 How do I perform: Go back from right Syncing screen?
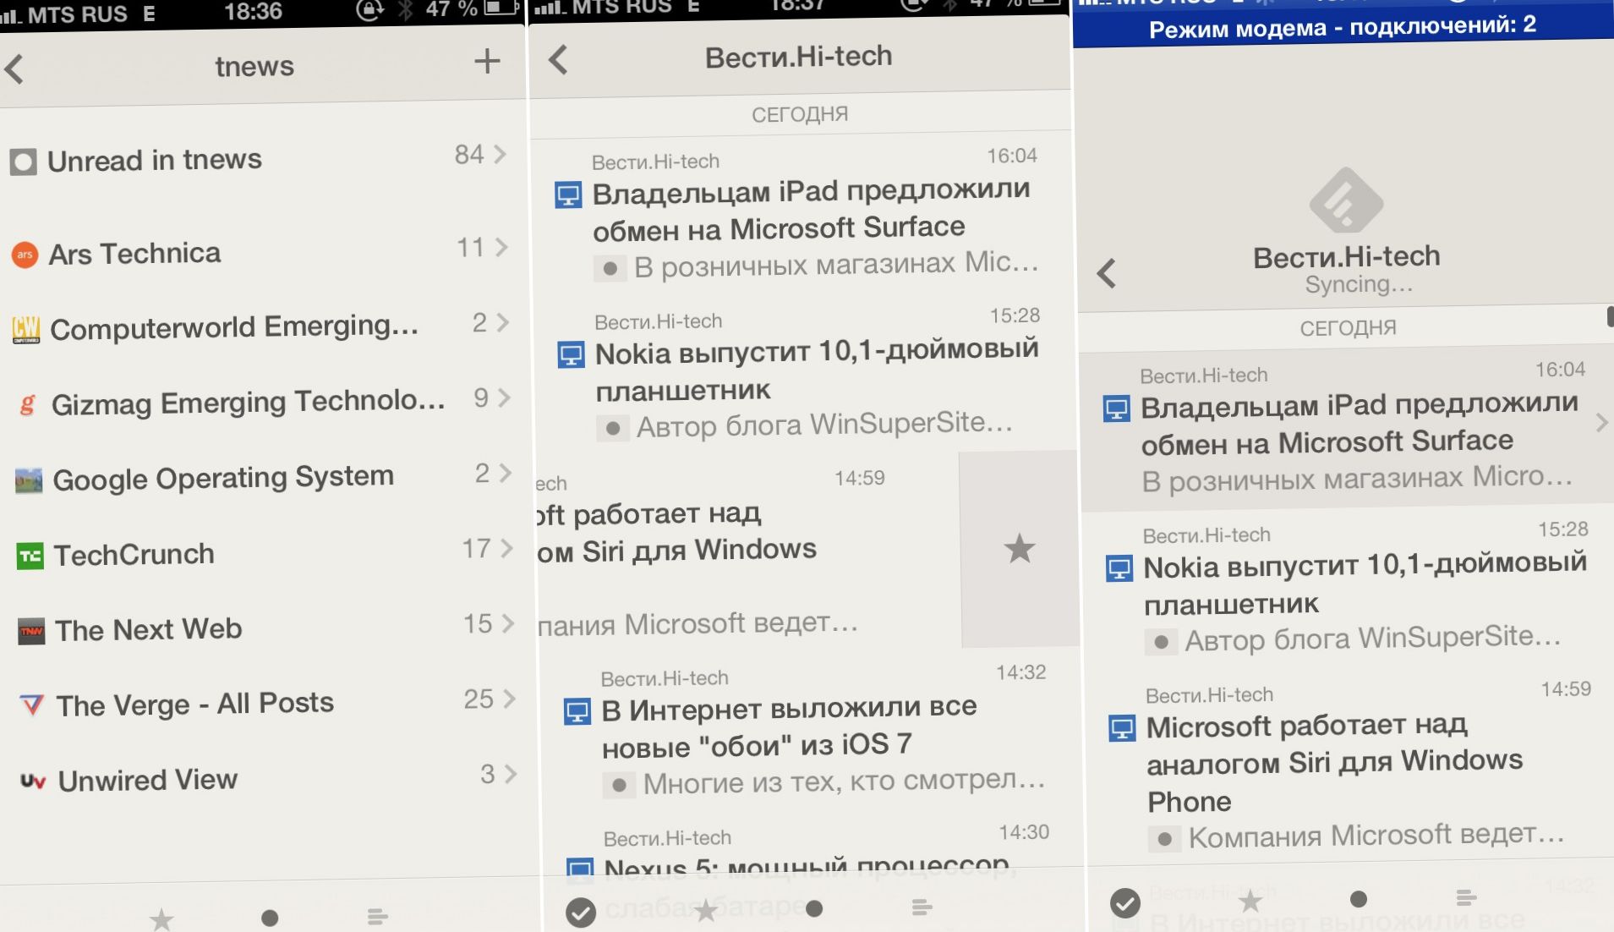[x=1106, y=273]
